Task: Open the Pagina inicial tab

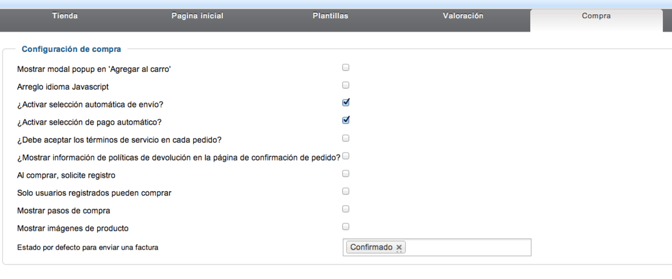Action: tap(197, 16)
